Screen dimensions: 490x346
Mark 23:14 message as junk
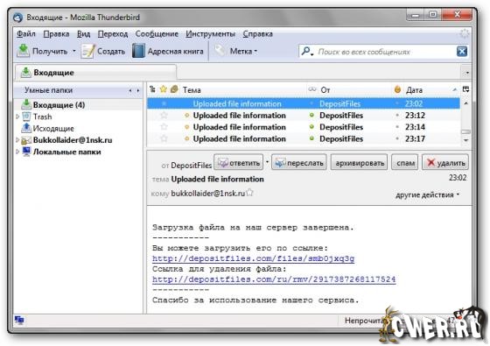pyautogui.click(x=397, y=127)
